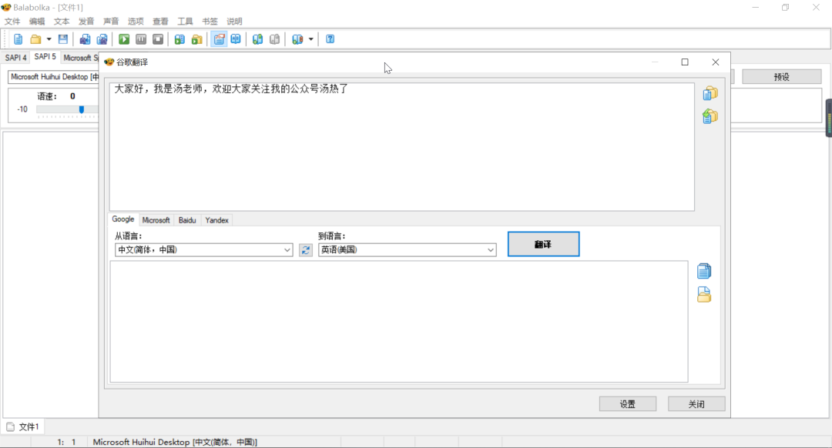The width and height of the screenshot is (832, 448).
Task: Select the Yandex translator tab
Action: (216, 220)
